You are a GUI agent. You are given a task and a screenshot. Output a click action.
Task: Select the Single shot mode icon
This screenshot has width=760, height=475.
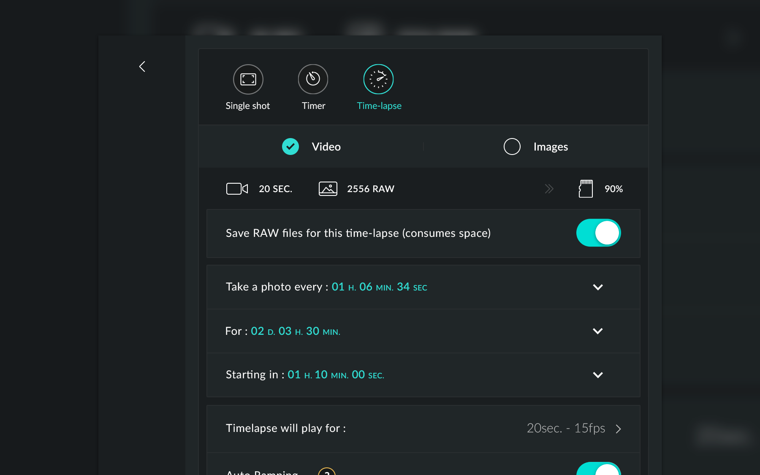(248, 79)
